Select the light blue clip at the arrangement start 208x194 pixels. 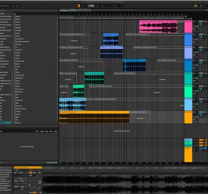click(73, 104)
